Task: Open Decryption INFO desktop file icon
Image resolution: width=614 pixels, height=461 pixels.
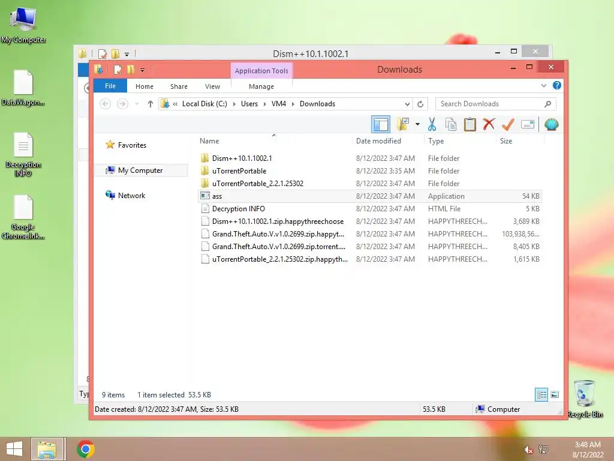Action: pyautogui.click(x=23, y=154)
